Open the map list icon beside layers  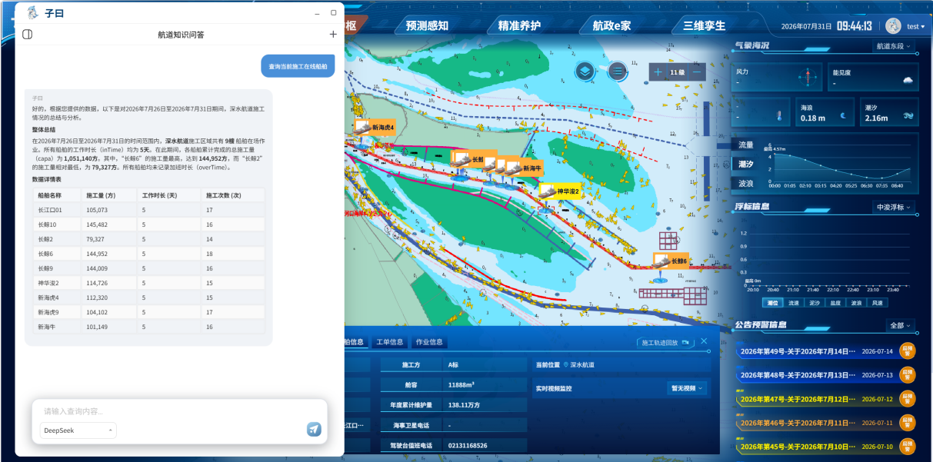tap(617, 71)
